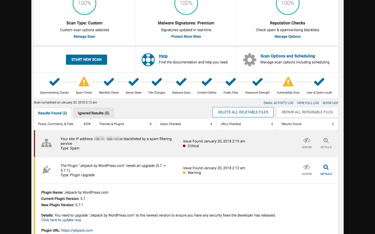Click the Content Safety checkmark icon

(207, 82)
